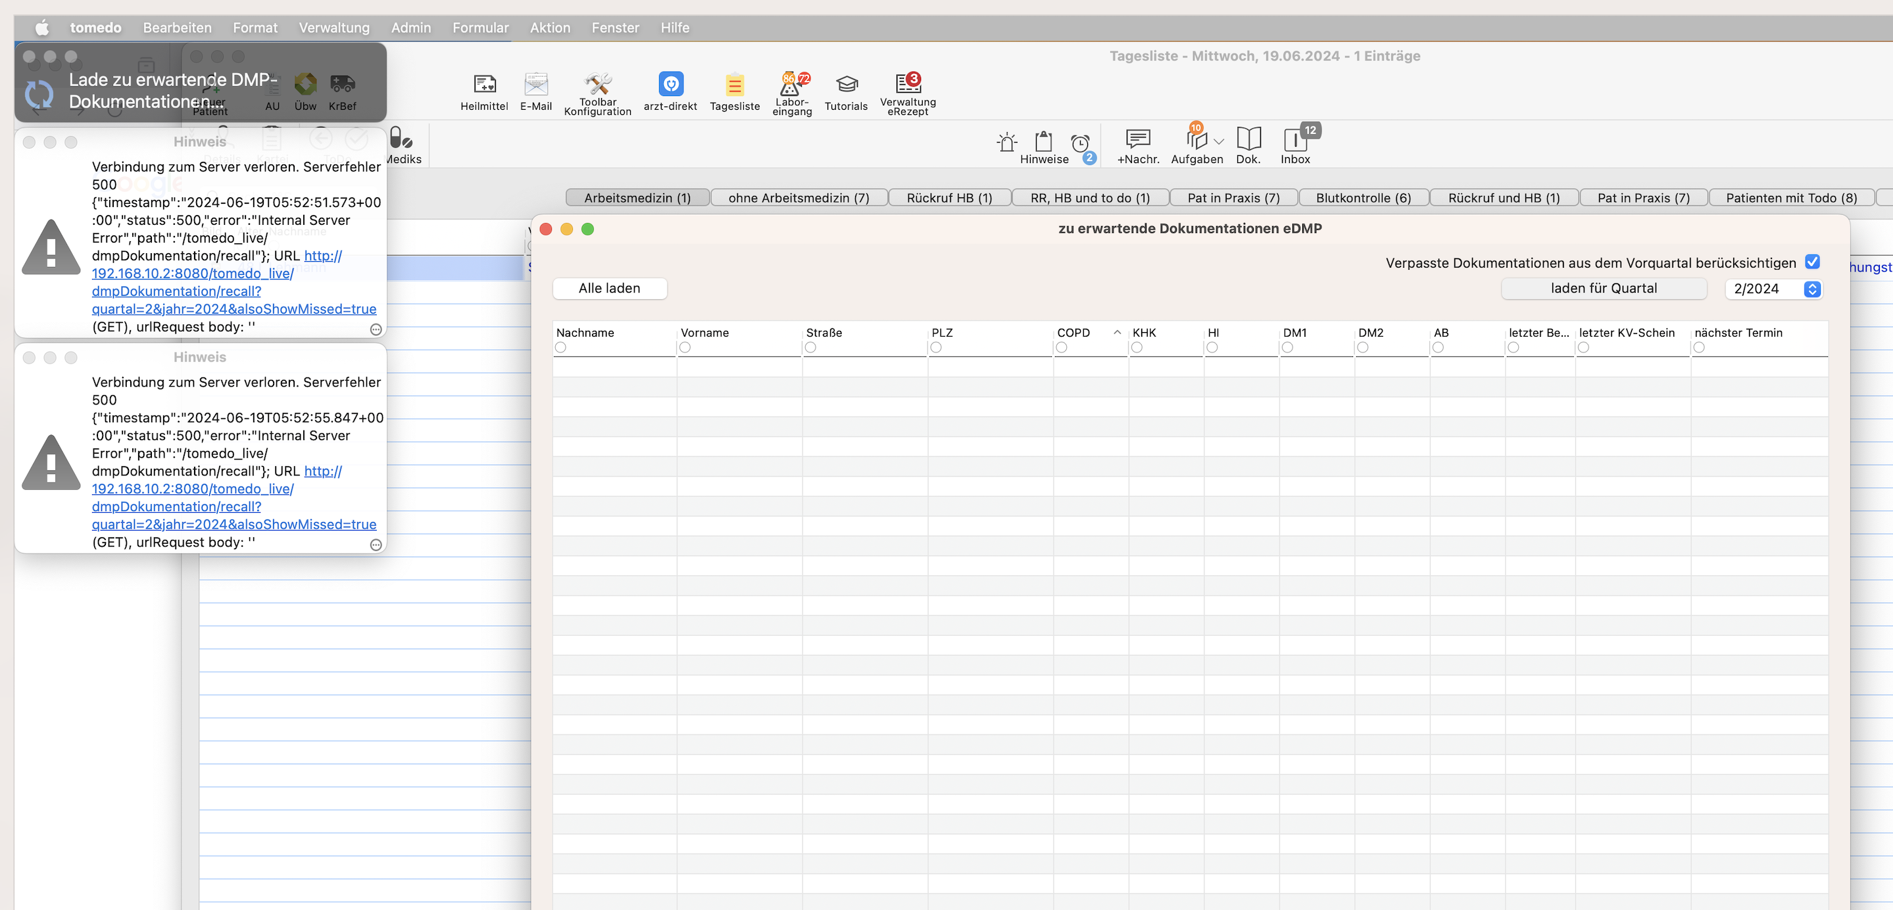This screenshot has width=1893, height=910.
Task: Click the COPD column sort arrow
Action: point(1117,333)
